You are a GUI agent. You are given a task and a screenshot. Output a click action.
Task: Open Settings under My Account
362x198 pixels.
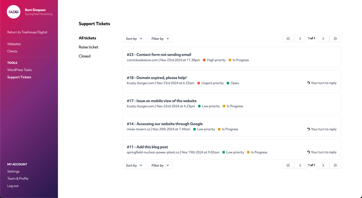pyautogui.click(x=13, y=171)
